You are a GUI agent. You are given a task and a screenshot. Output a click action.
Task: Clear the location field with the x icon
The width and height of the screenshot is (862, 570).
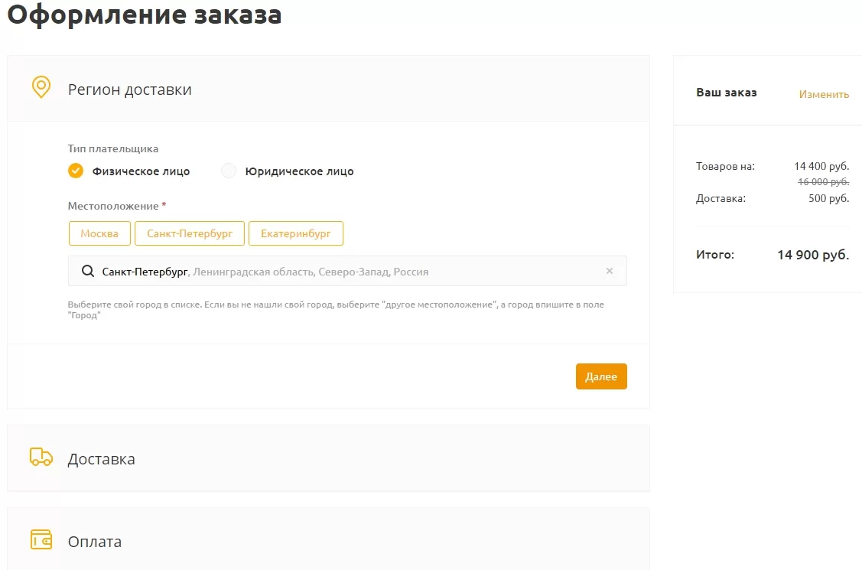(609, 271)
